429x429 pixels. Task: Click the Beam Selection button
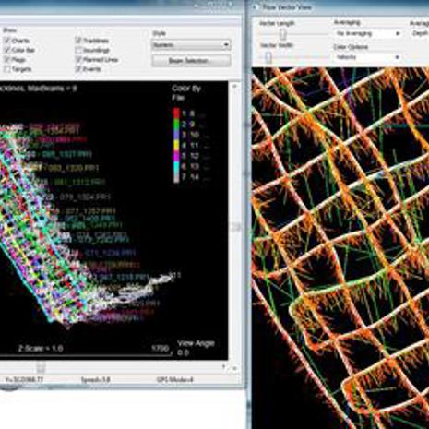191,61
